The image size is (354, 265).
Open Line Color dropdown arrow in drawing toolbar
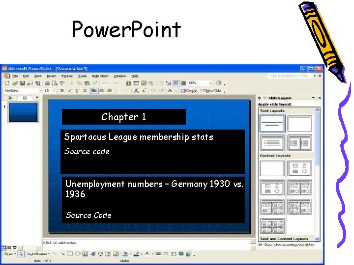[142, 254]
